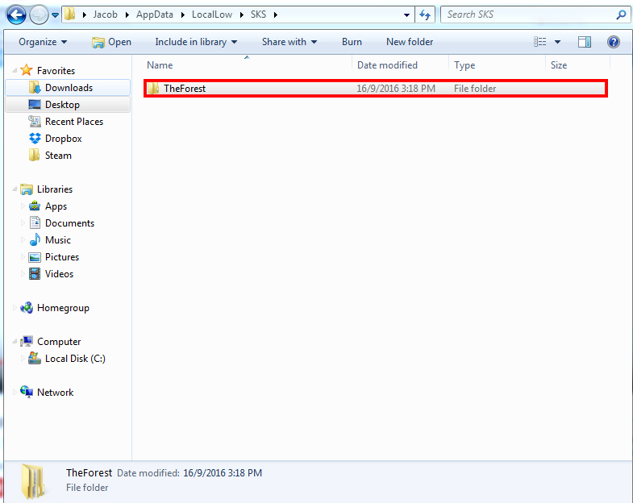Click the Refresh button beside address bar

tap(425, 15)
